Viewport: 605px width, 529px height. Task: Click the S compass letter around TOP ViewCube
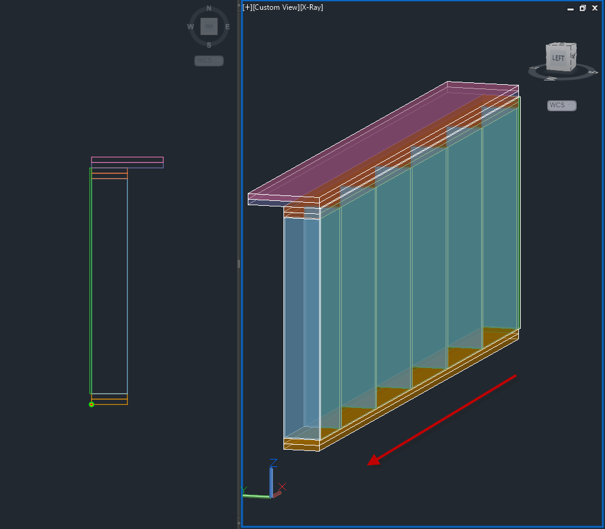(x=209, y=45)
